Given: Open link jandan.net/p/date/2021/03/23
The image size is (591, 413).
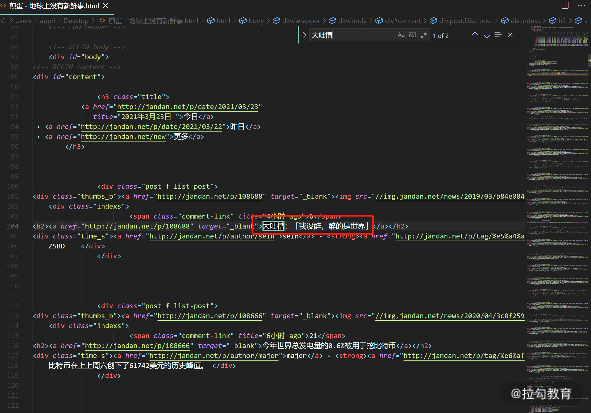Looking at the screenshot, I should tap(188, 107).
